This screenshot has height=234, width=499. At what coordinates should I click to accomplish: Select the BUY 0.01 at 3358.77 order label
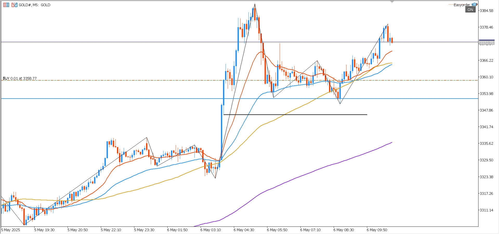coord(20,78)
